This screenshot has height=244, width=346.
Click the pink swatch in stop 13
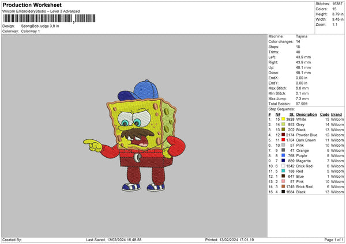point(283,181)
